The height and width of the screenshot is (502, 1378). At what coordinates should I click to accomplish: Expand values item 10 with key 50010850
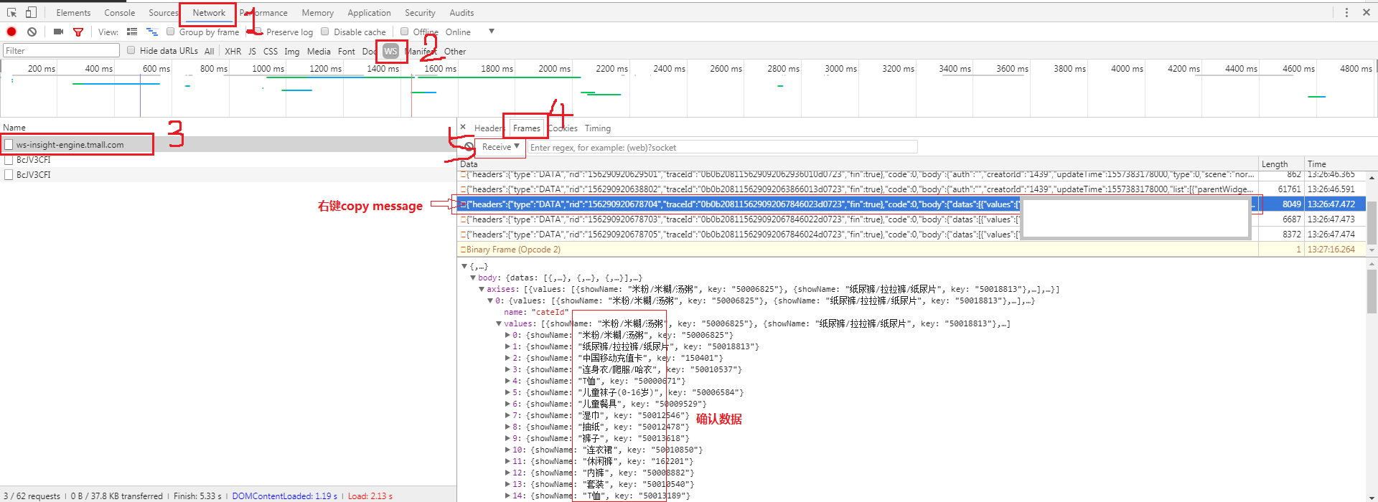tap(507, 450)
